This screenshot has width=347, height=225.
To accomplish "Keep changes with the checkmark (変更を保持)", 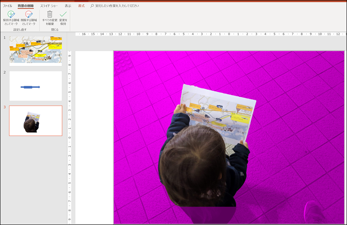I will pyautogui.click(x=63, y=18).
